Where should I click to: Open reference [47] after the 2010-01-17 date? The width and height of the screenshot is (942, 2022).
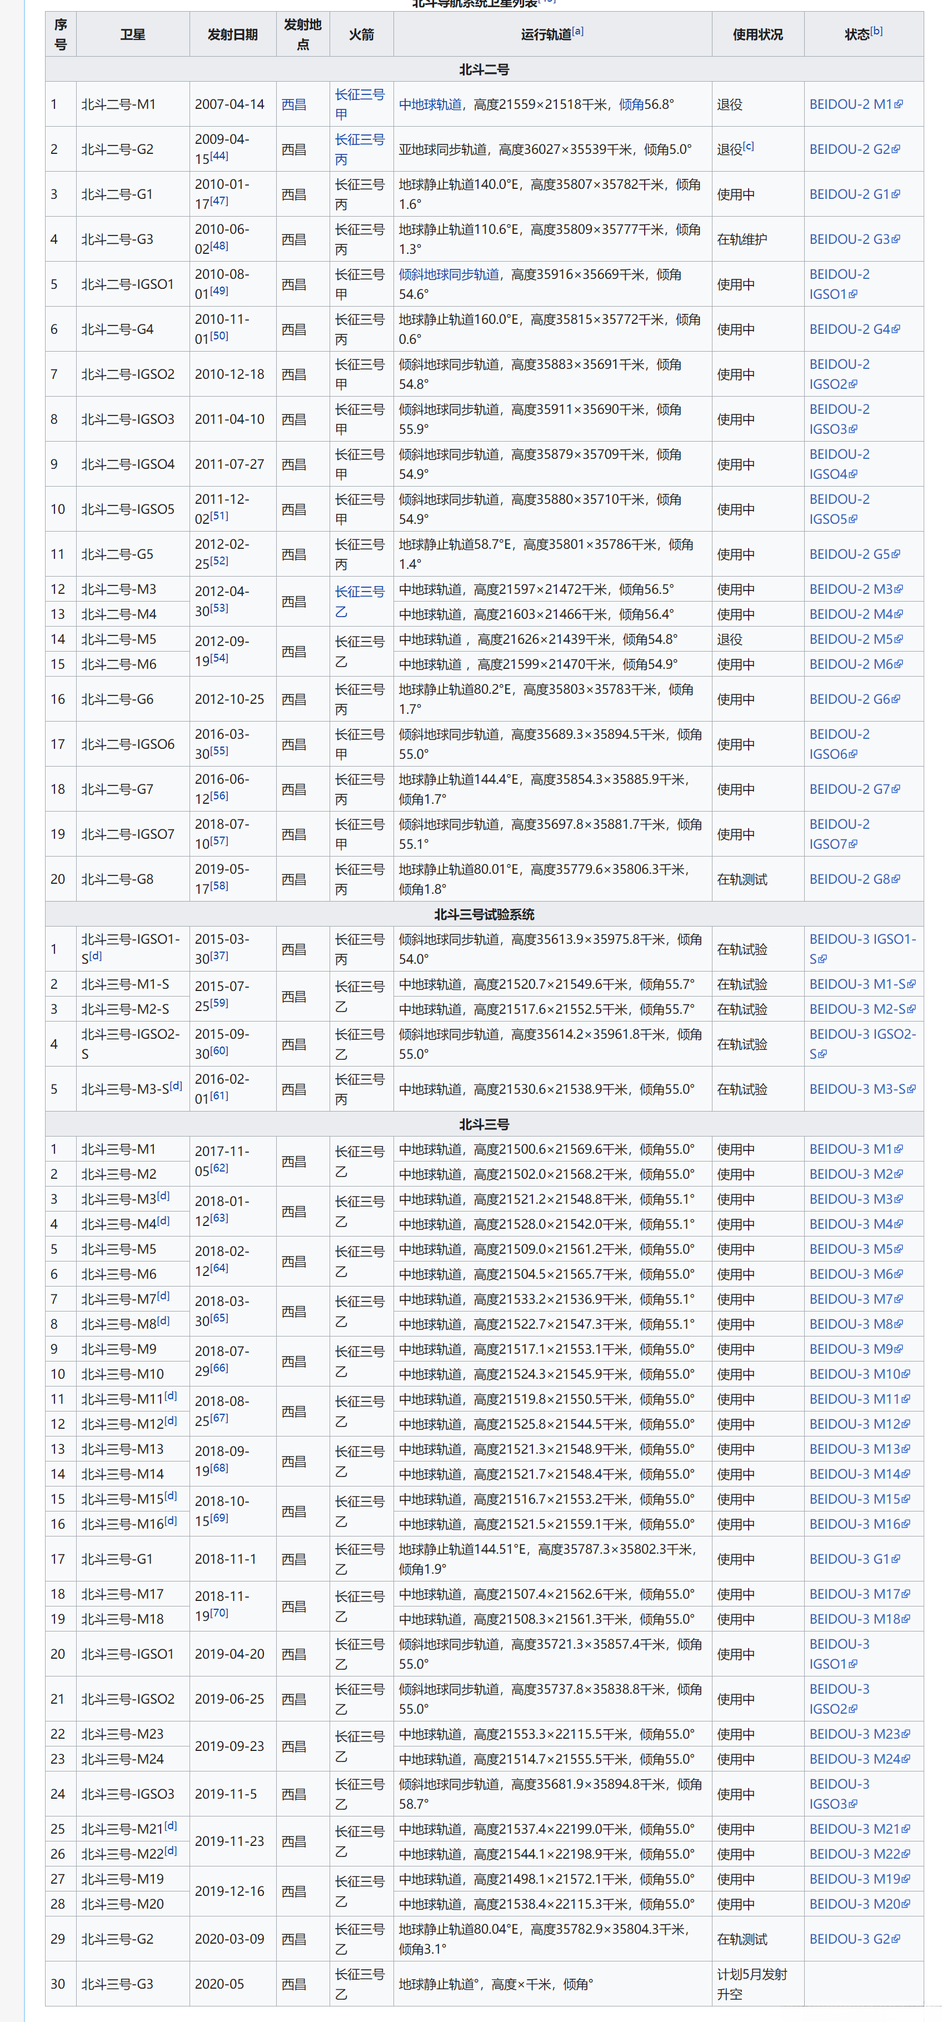point(219,201)
